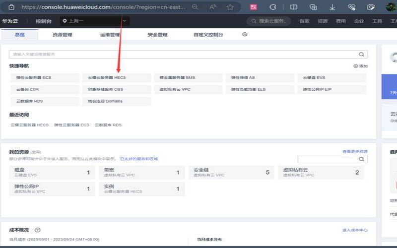Open 云耀云服务器 HECS shortcut
The height and width of the screenshot is (248, 397).
pos(117,78)
